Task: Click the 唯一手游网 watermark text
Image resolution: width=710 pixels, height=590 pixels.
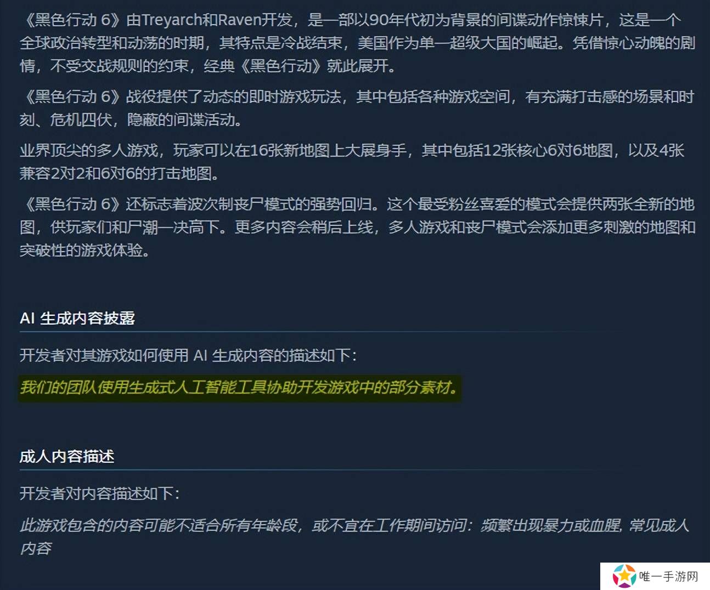Action: click(x=668, y=576)
